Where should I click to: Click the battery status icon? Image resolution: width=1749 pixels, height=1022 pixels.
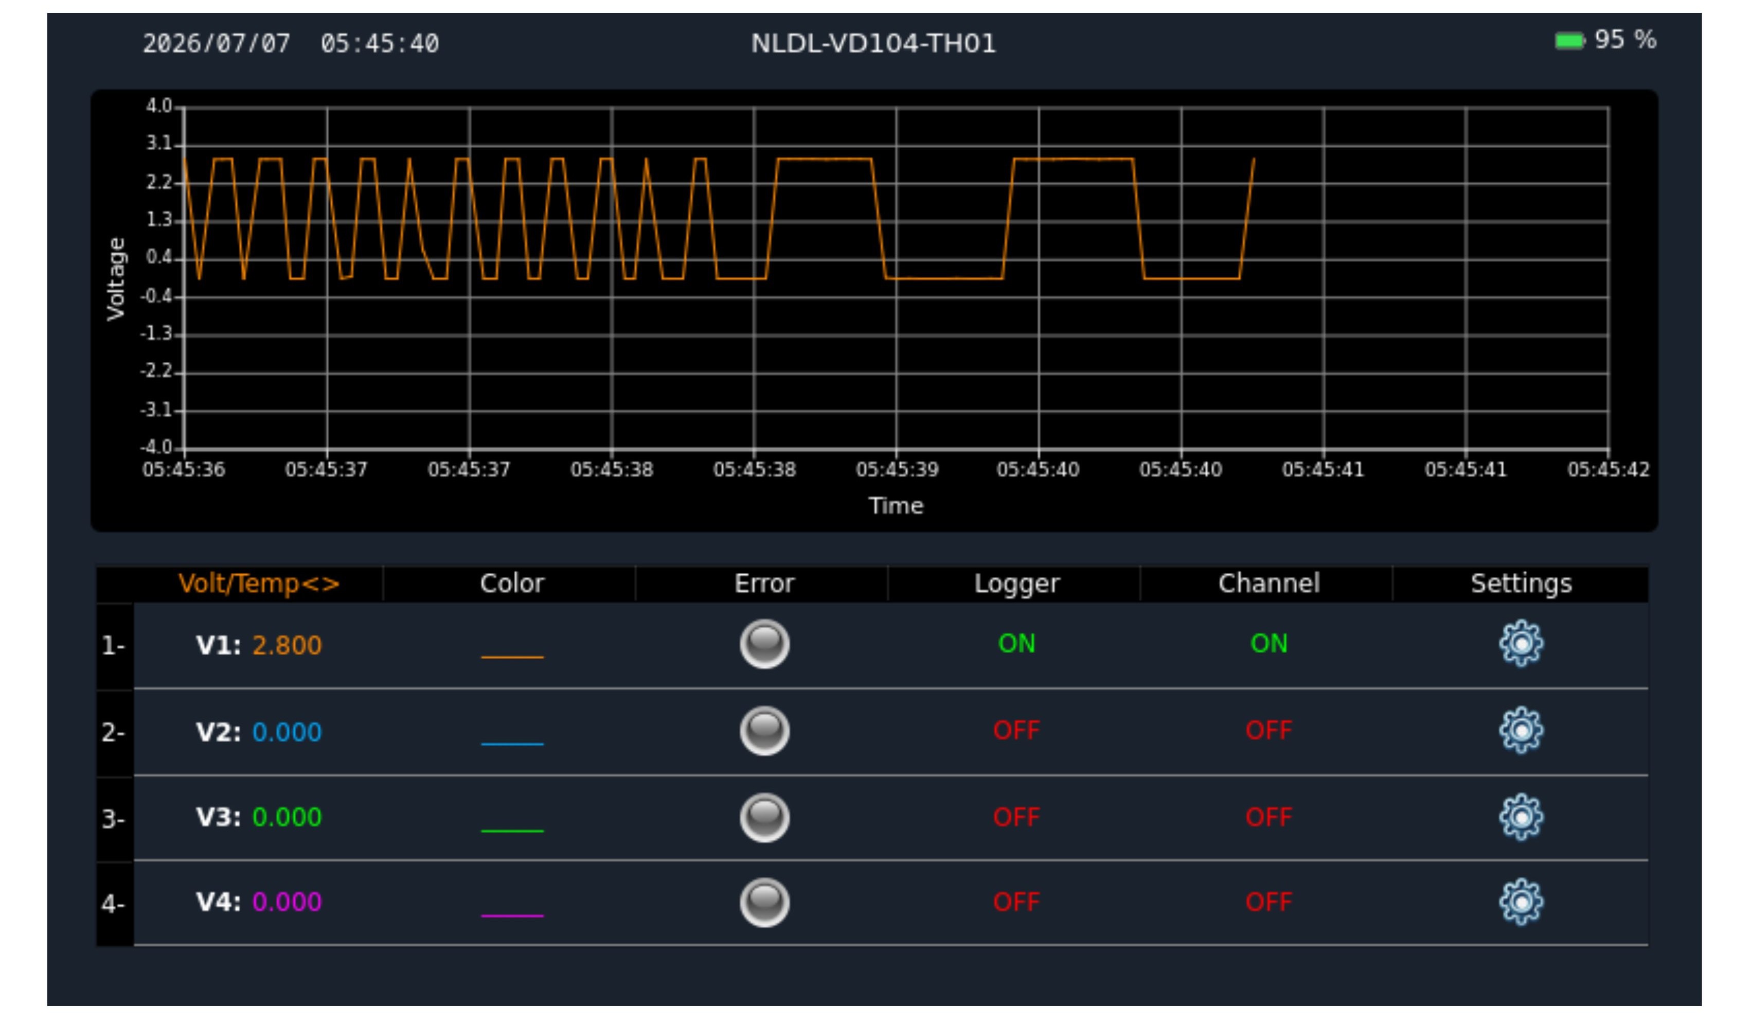[x=1570, y=41]
